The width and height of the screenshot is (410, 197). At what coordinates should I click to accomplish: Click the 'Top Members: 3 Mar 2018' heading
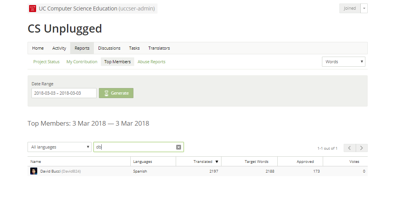[88, 123]
